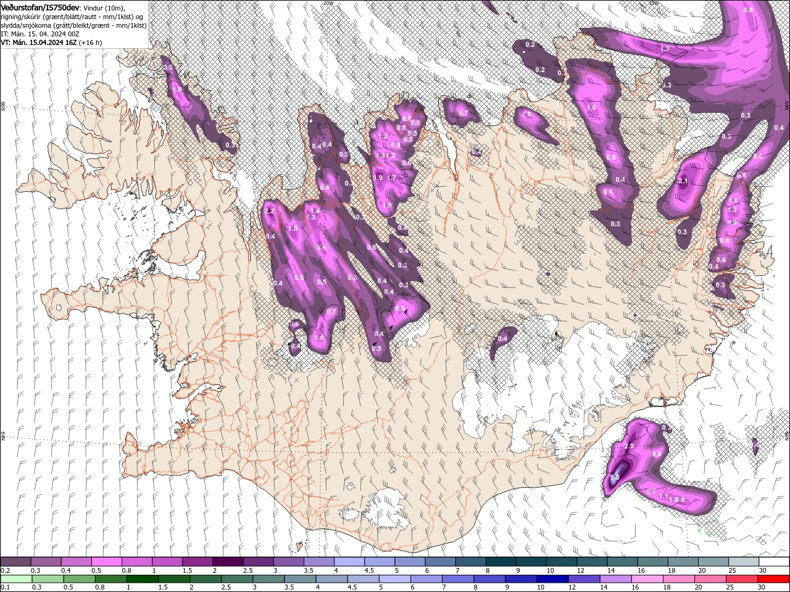The image size is (790, 592).
Task: Click the 1.9 precipitation value in the north
Action: pyautogui.click(x=378, y=178)
